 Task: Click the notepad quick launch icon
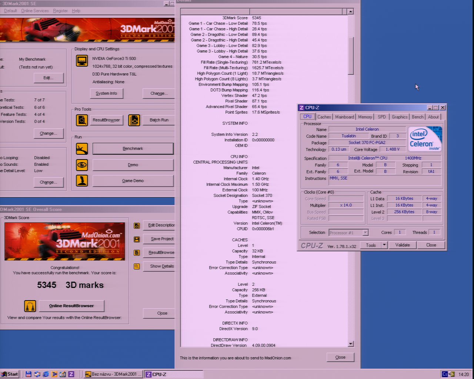[x=63, y=374]
